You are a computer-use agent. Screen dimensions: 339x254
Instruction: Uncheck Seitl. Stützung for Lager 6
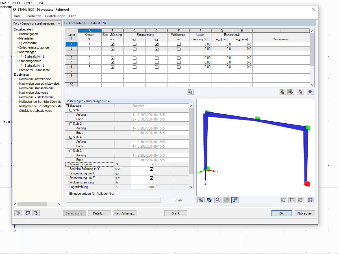[113, 67]
